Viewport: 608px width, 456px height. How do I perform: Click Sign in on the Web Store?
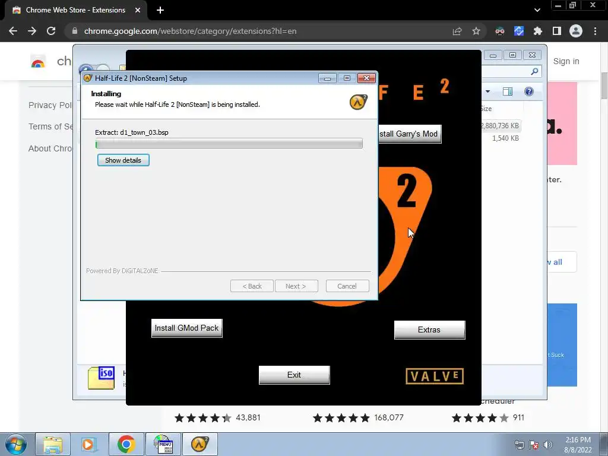(x=566, y=61)
